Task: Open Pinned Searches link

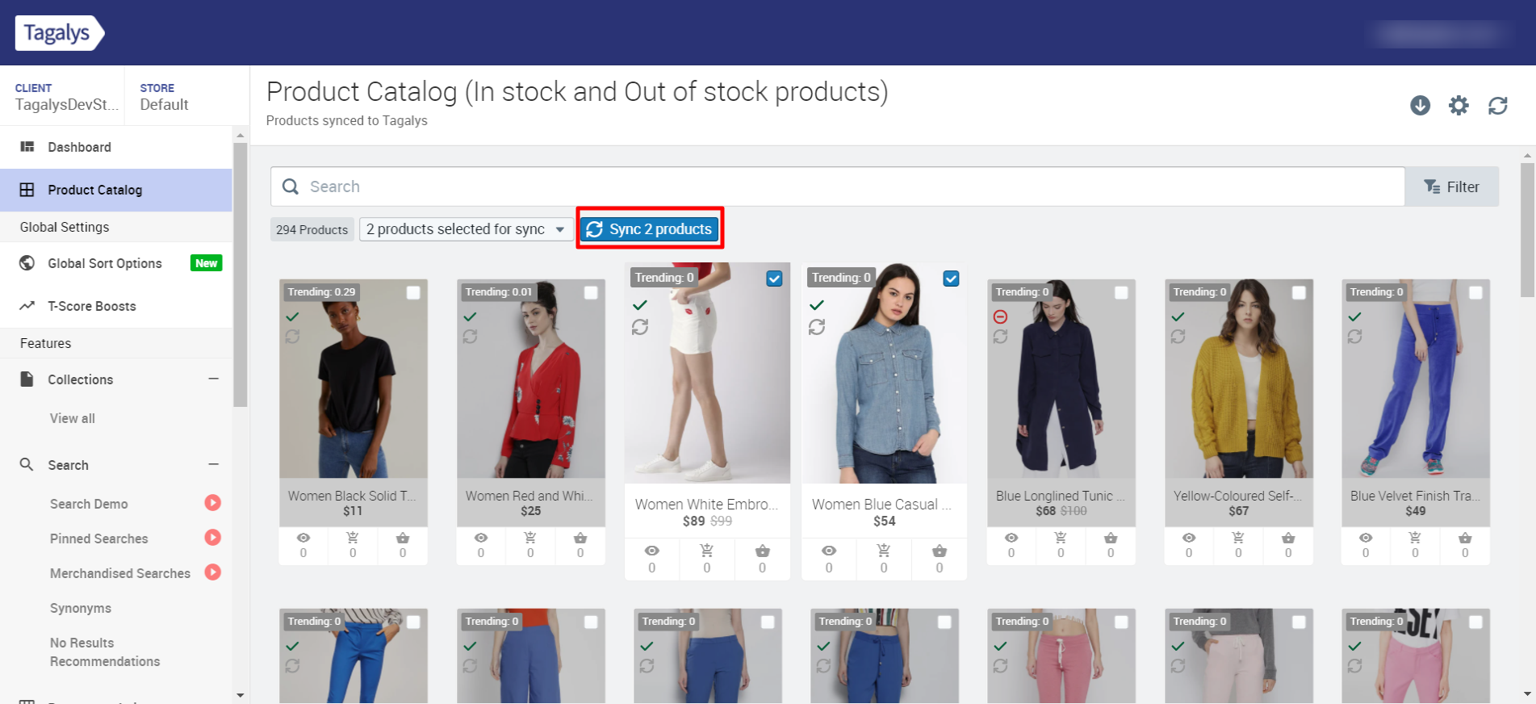Action: [x=99, y=538]
